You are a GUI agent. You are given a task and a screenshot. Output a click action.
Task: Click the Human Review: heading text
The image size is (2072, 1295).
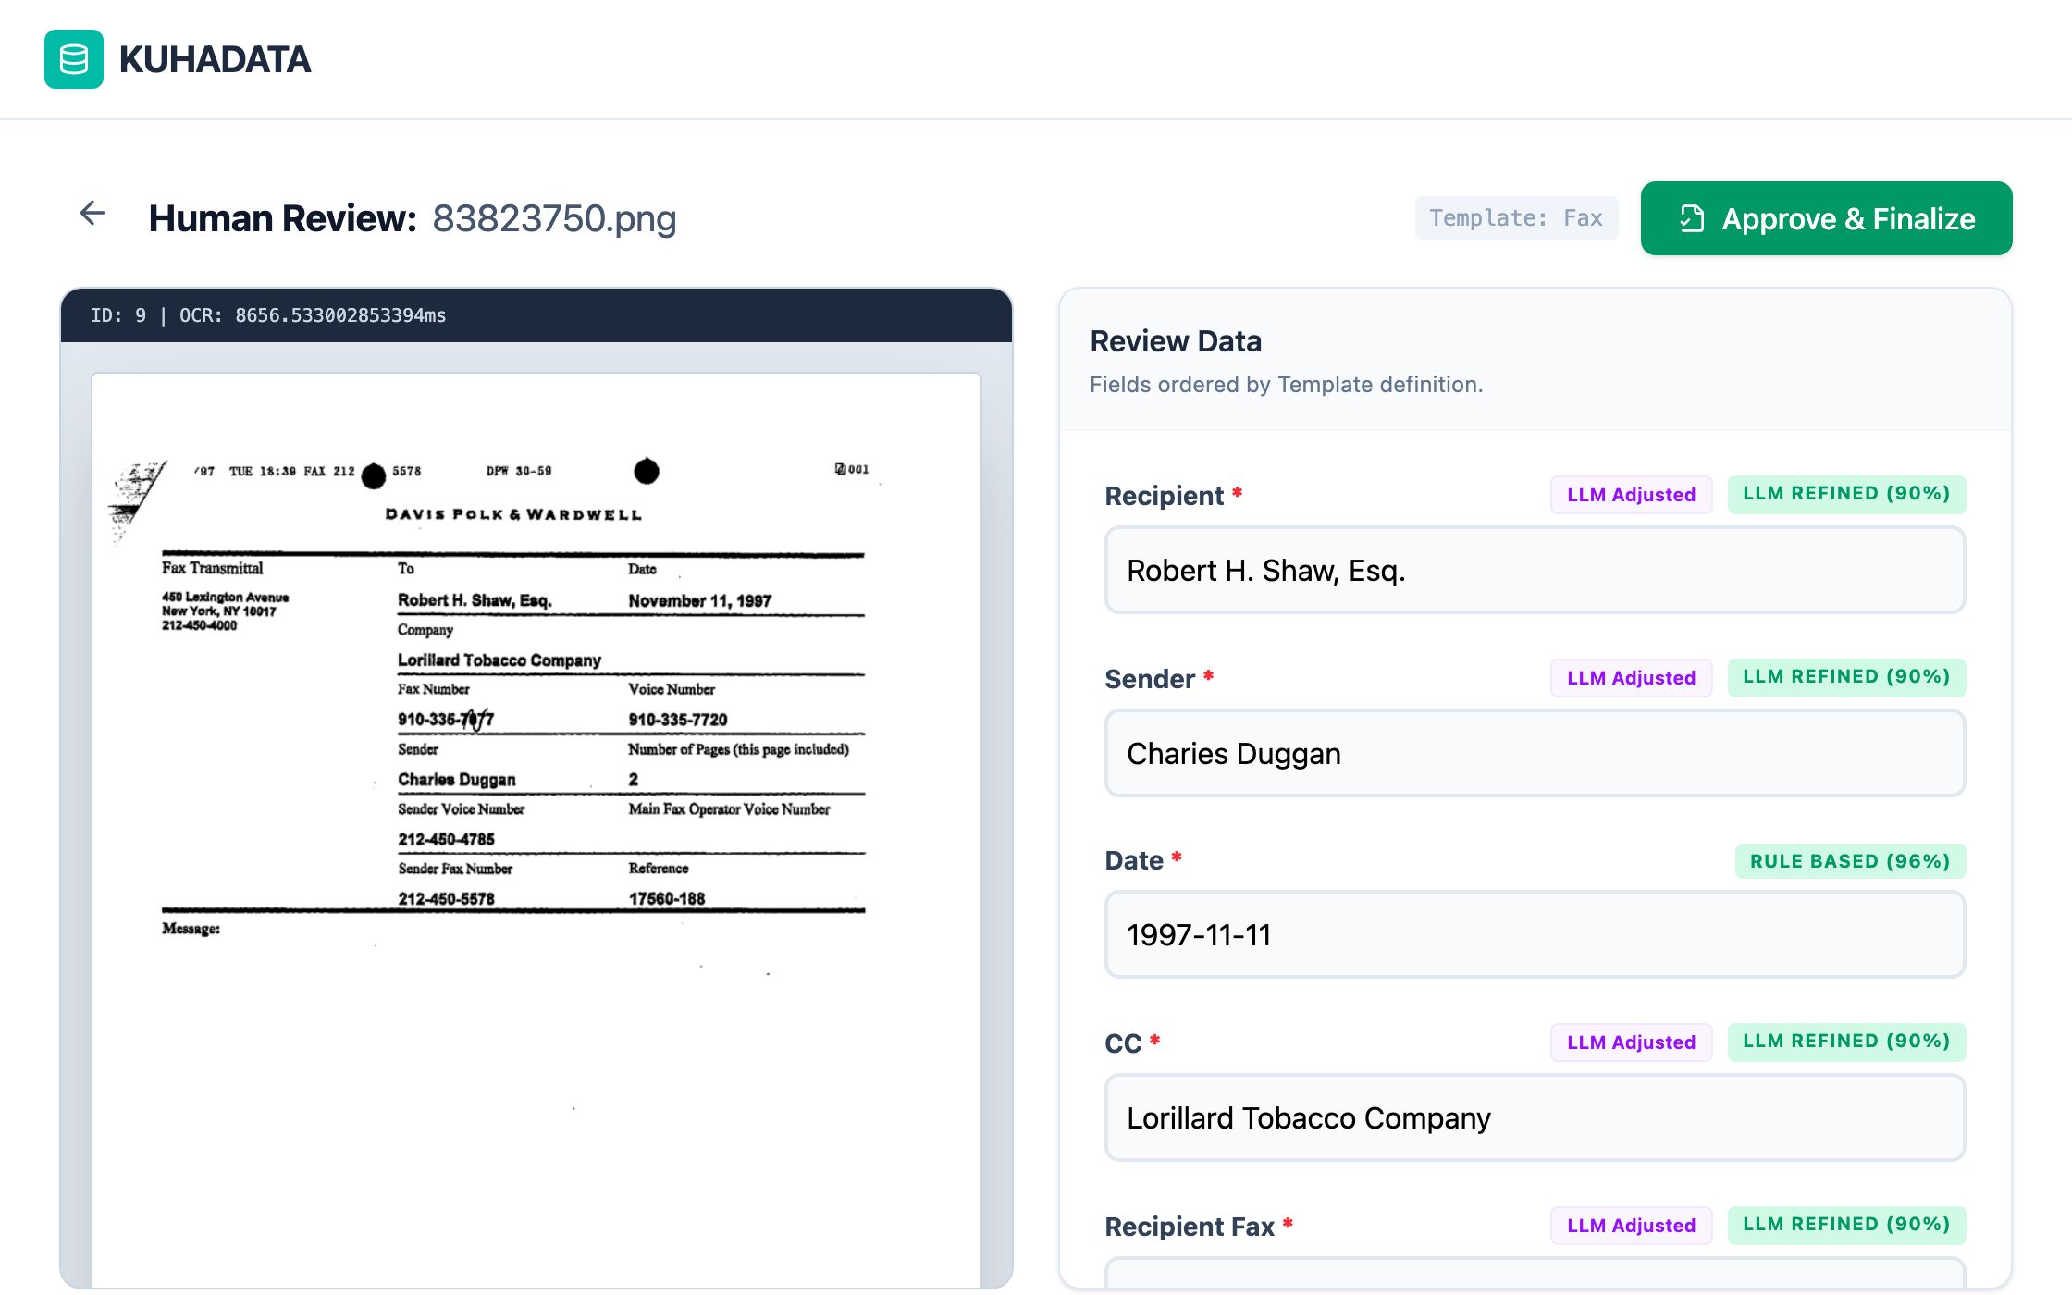tap(283, 218)
